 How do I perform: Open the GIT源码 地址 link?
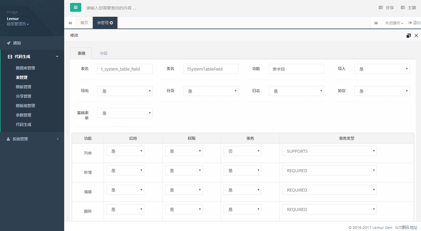pyautogui.click(x=406, y=227)
